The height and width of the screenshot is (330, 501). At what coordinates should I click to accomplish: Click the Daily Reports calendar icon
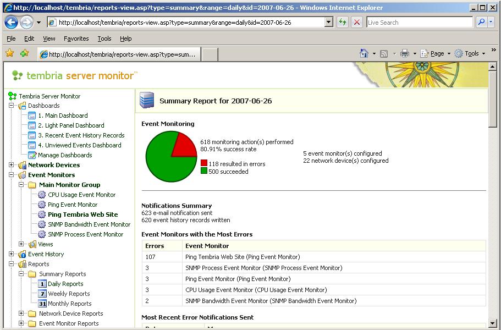42,284
